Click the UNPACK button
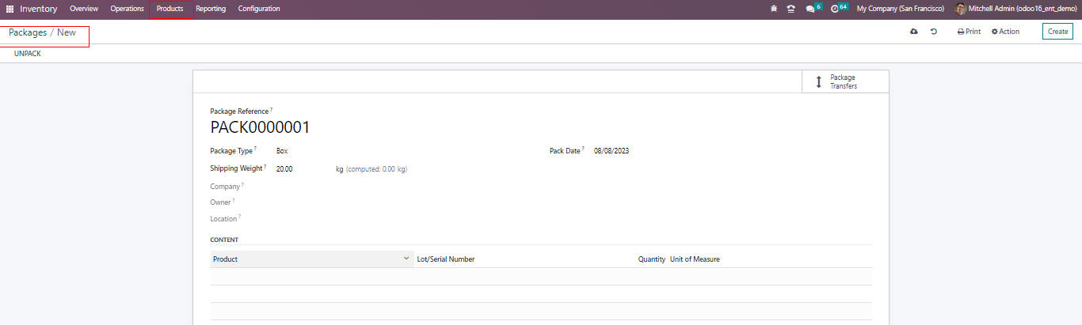This screenshot has height=325, width=1082. [x=27, y=54]
